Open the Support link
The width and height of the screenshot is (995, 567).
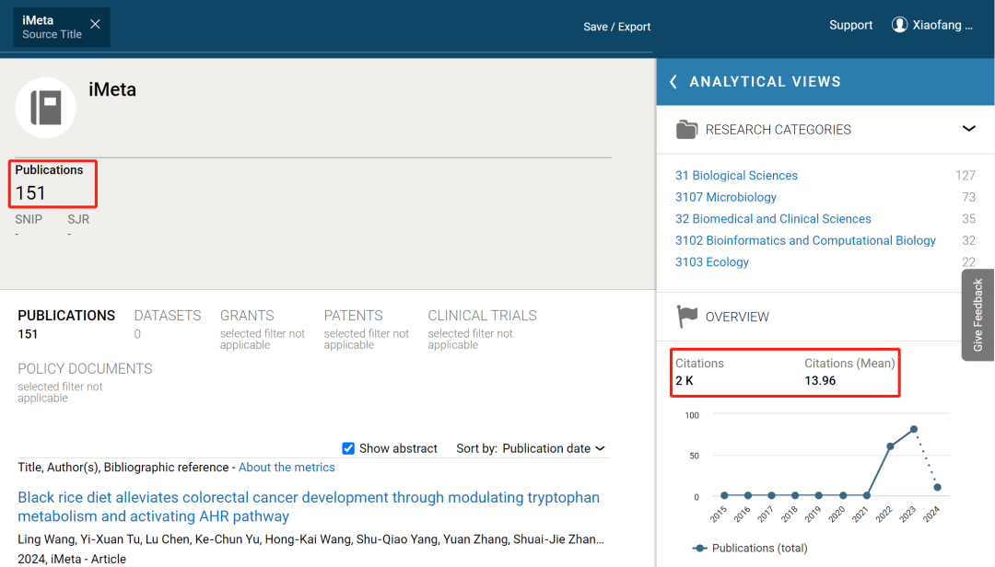coord(850,25)
